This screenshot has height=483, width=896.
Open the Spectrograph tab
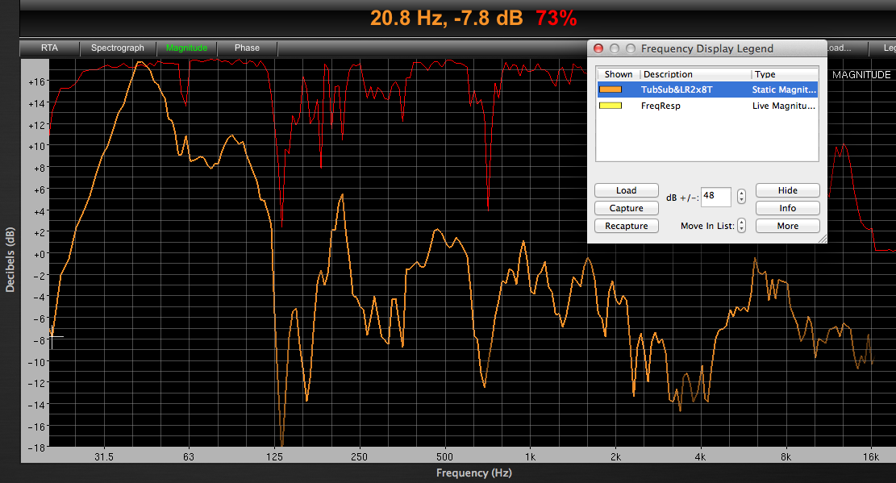[118, 48]
